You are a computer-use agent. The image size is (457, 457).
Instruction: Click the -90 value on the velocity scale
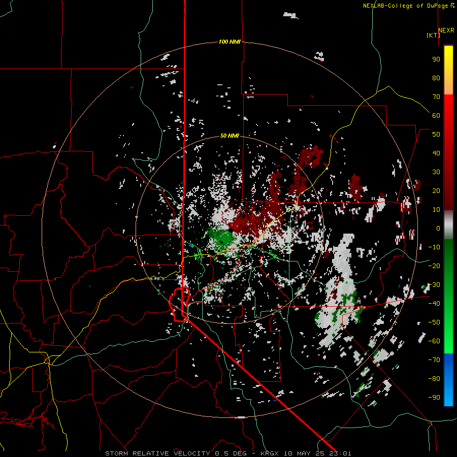click(x=434, y=398)
